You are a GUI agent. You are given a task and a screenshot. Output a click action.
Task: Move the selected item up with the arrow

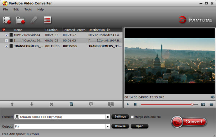[12, 104]
